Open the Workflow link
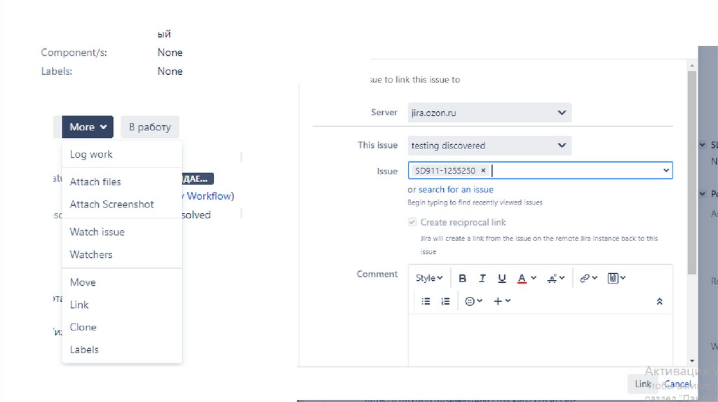Image resolution: width=718 pixels, height=402 pixels. click(x=209, y=195)
